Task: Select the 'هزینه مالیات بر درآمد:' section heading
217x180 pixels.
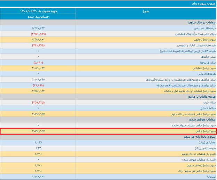Action: 201,97
